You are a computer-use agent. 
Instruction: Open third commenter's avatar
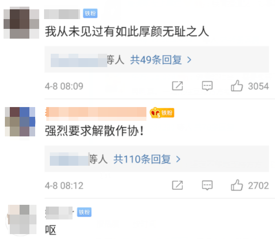tap(21, 219)
